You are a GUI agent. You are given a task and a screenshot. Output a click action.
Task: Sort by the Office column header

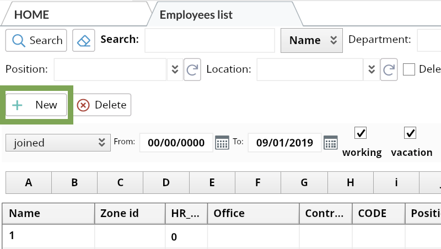click(x=252, y=213)
